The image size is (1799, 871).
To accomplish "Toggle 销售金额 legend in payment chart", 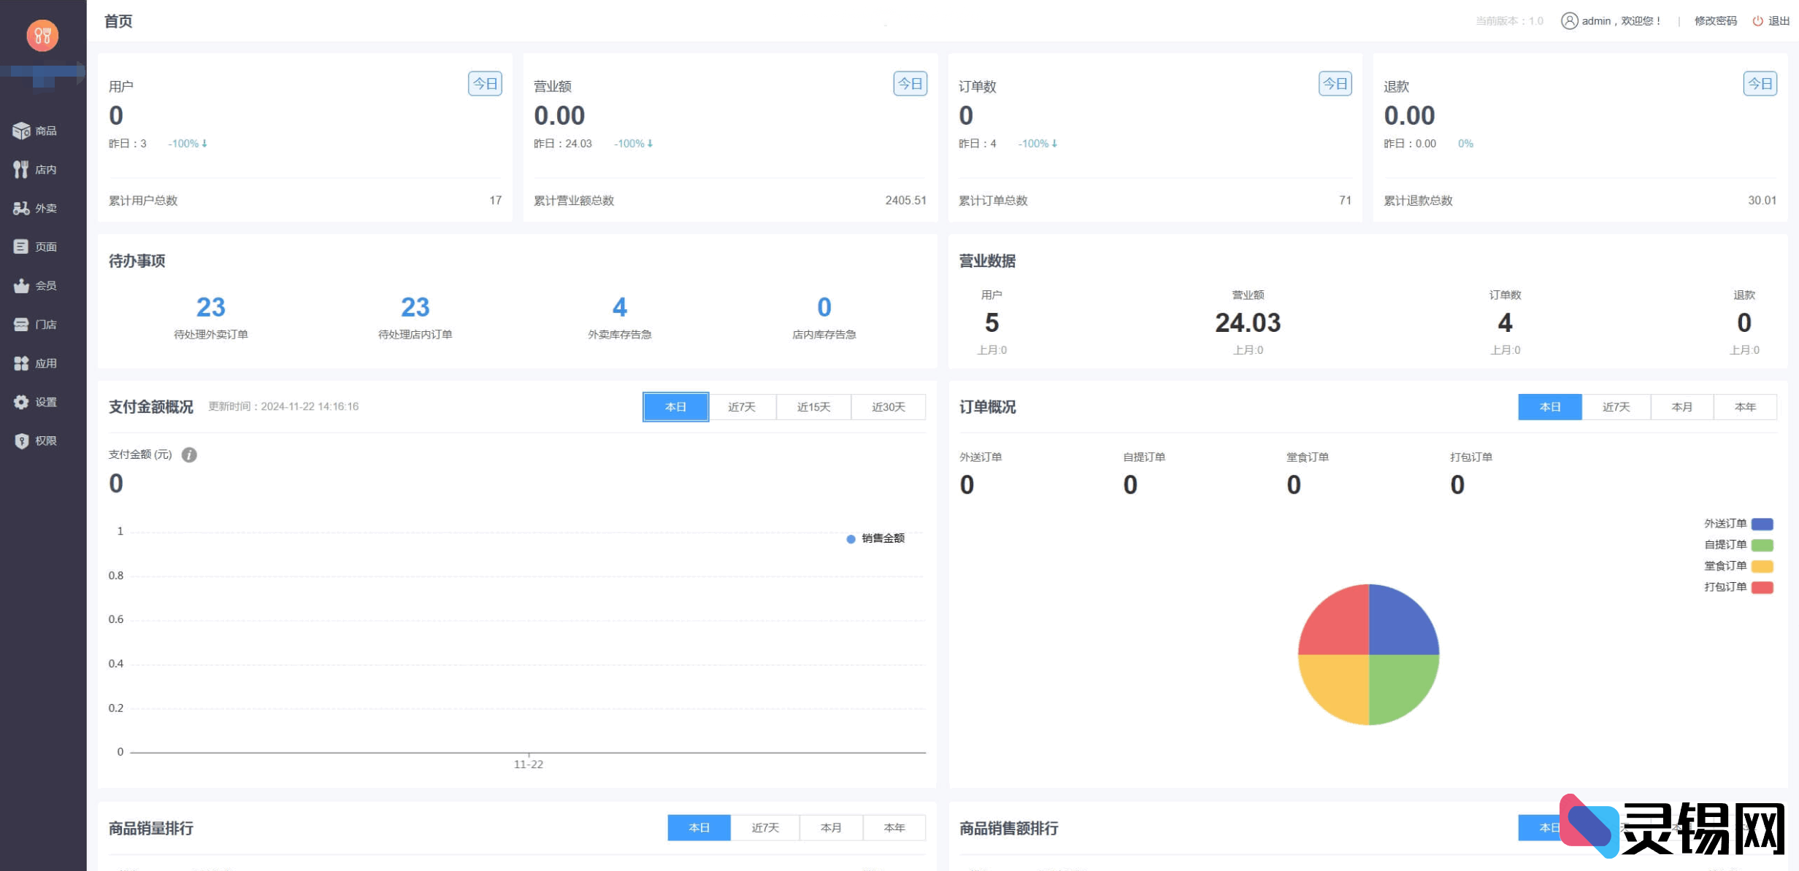I will (x=875, y=538).
